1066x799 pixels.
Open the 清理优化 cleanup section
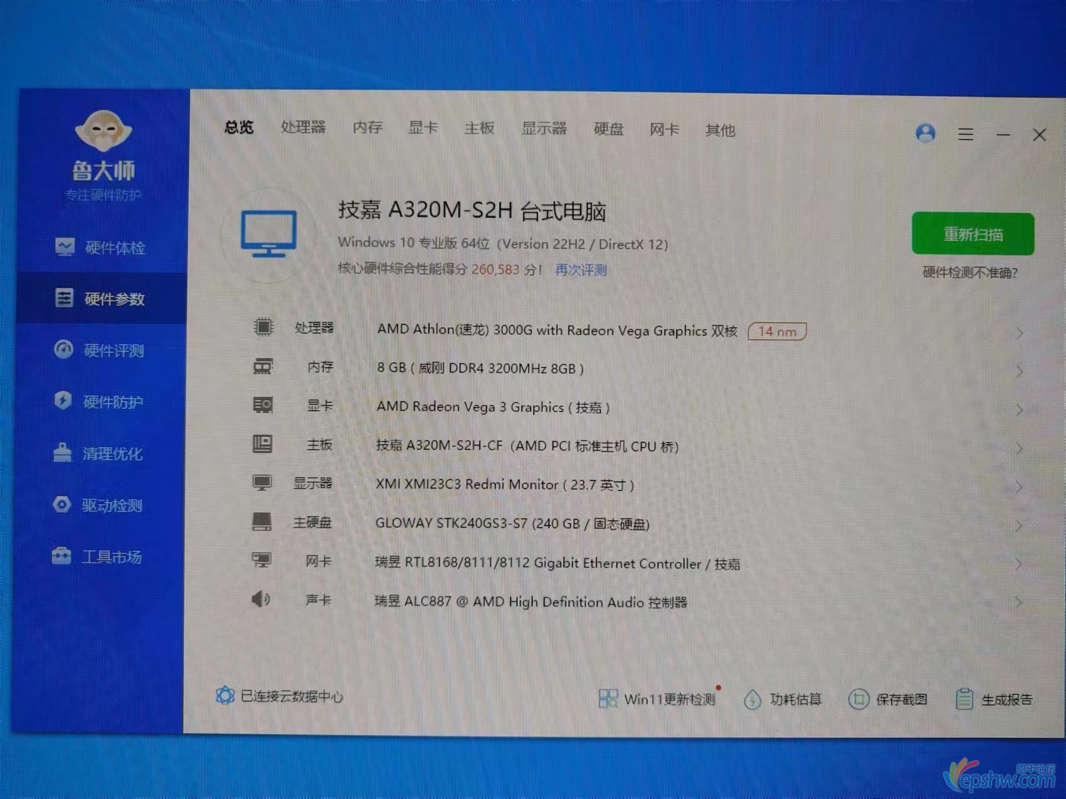coord(97,453)
